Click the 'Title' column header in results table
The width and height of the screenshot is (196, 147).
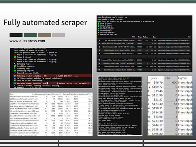tap(134, 37)
